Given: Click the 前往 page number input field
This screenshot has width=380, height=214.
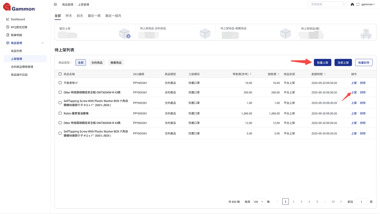Looking at the screenshot, I should tap(361, 202).
